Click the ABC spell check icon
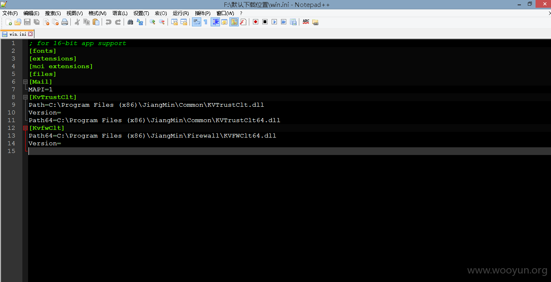The image size is (551, 282). (x=306, y=22)
